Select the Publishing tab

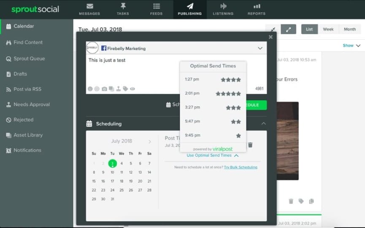click(x=190, y=9)
